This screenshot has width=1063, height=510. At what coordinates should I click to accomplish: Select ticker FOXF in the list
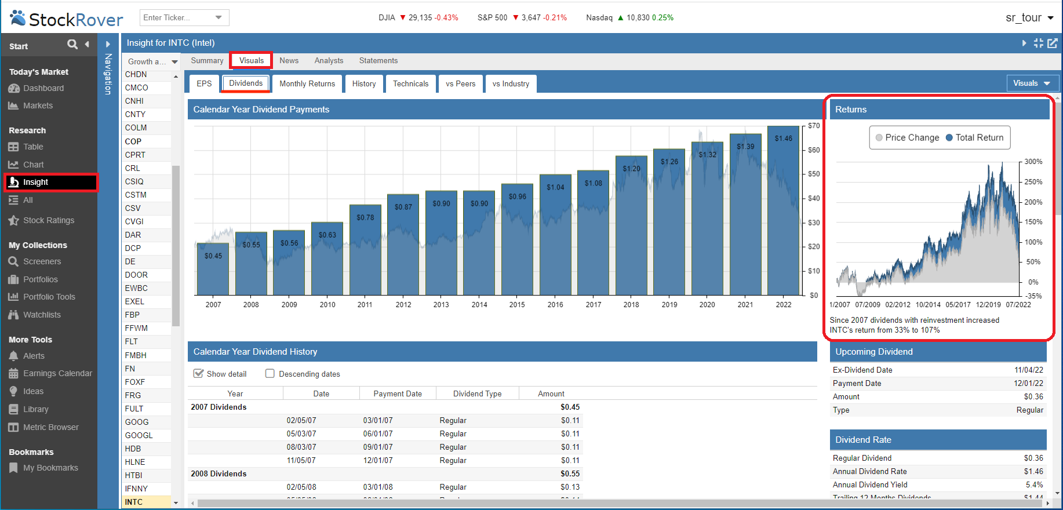(147, 382)
